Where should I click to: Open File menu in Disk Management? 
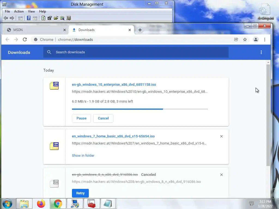coord(7,11)
